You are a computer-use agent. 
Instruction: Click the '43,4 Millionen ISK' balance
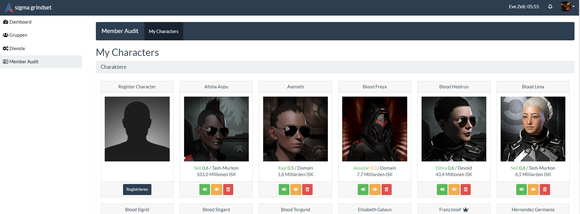[x=454, y=175]
